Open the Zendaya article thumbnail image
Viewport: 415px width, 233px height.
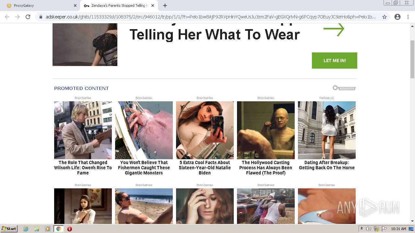85,45
